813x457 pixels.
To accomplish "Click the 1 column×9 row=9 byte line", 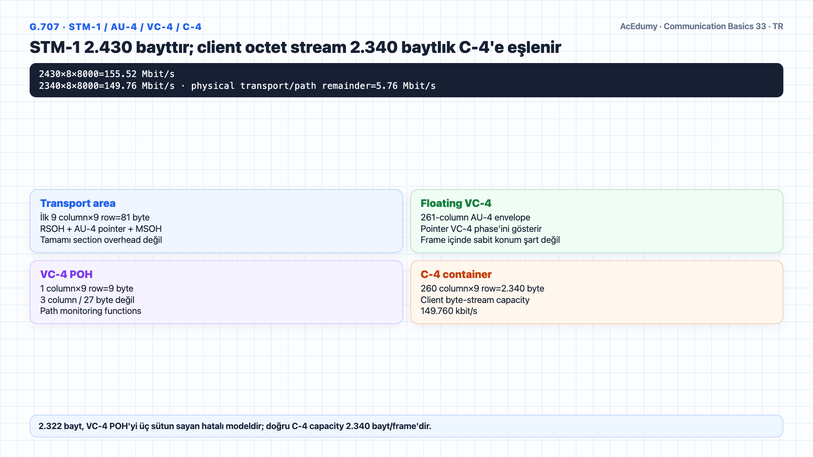I will pos(87,289).
